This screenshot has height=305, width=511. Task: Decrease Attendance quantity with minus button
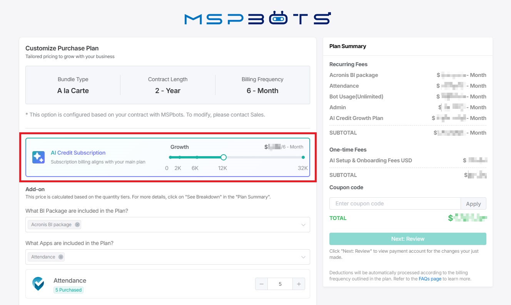pos(262,284)
